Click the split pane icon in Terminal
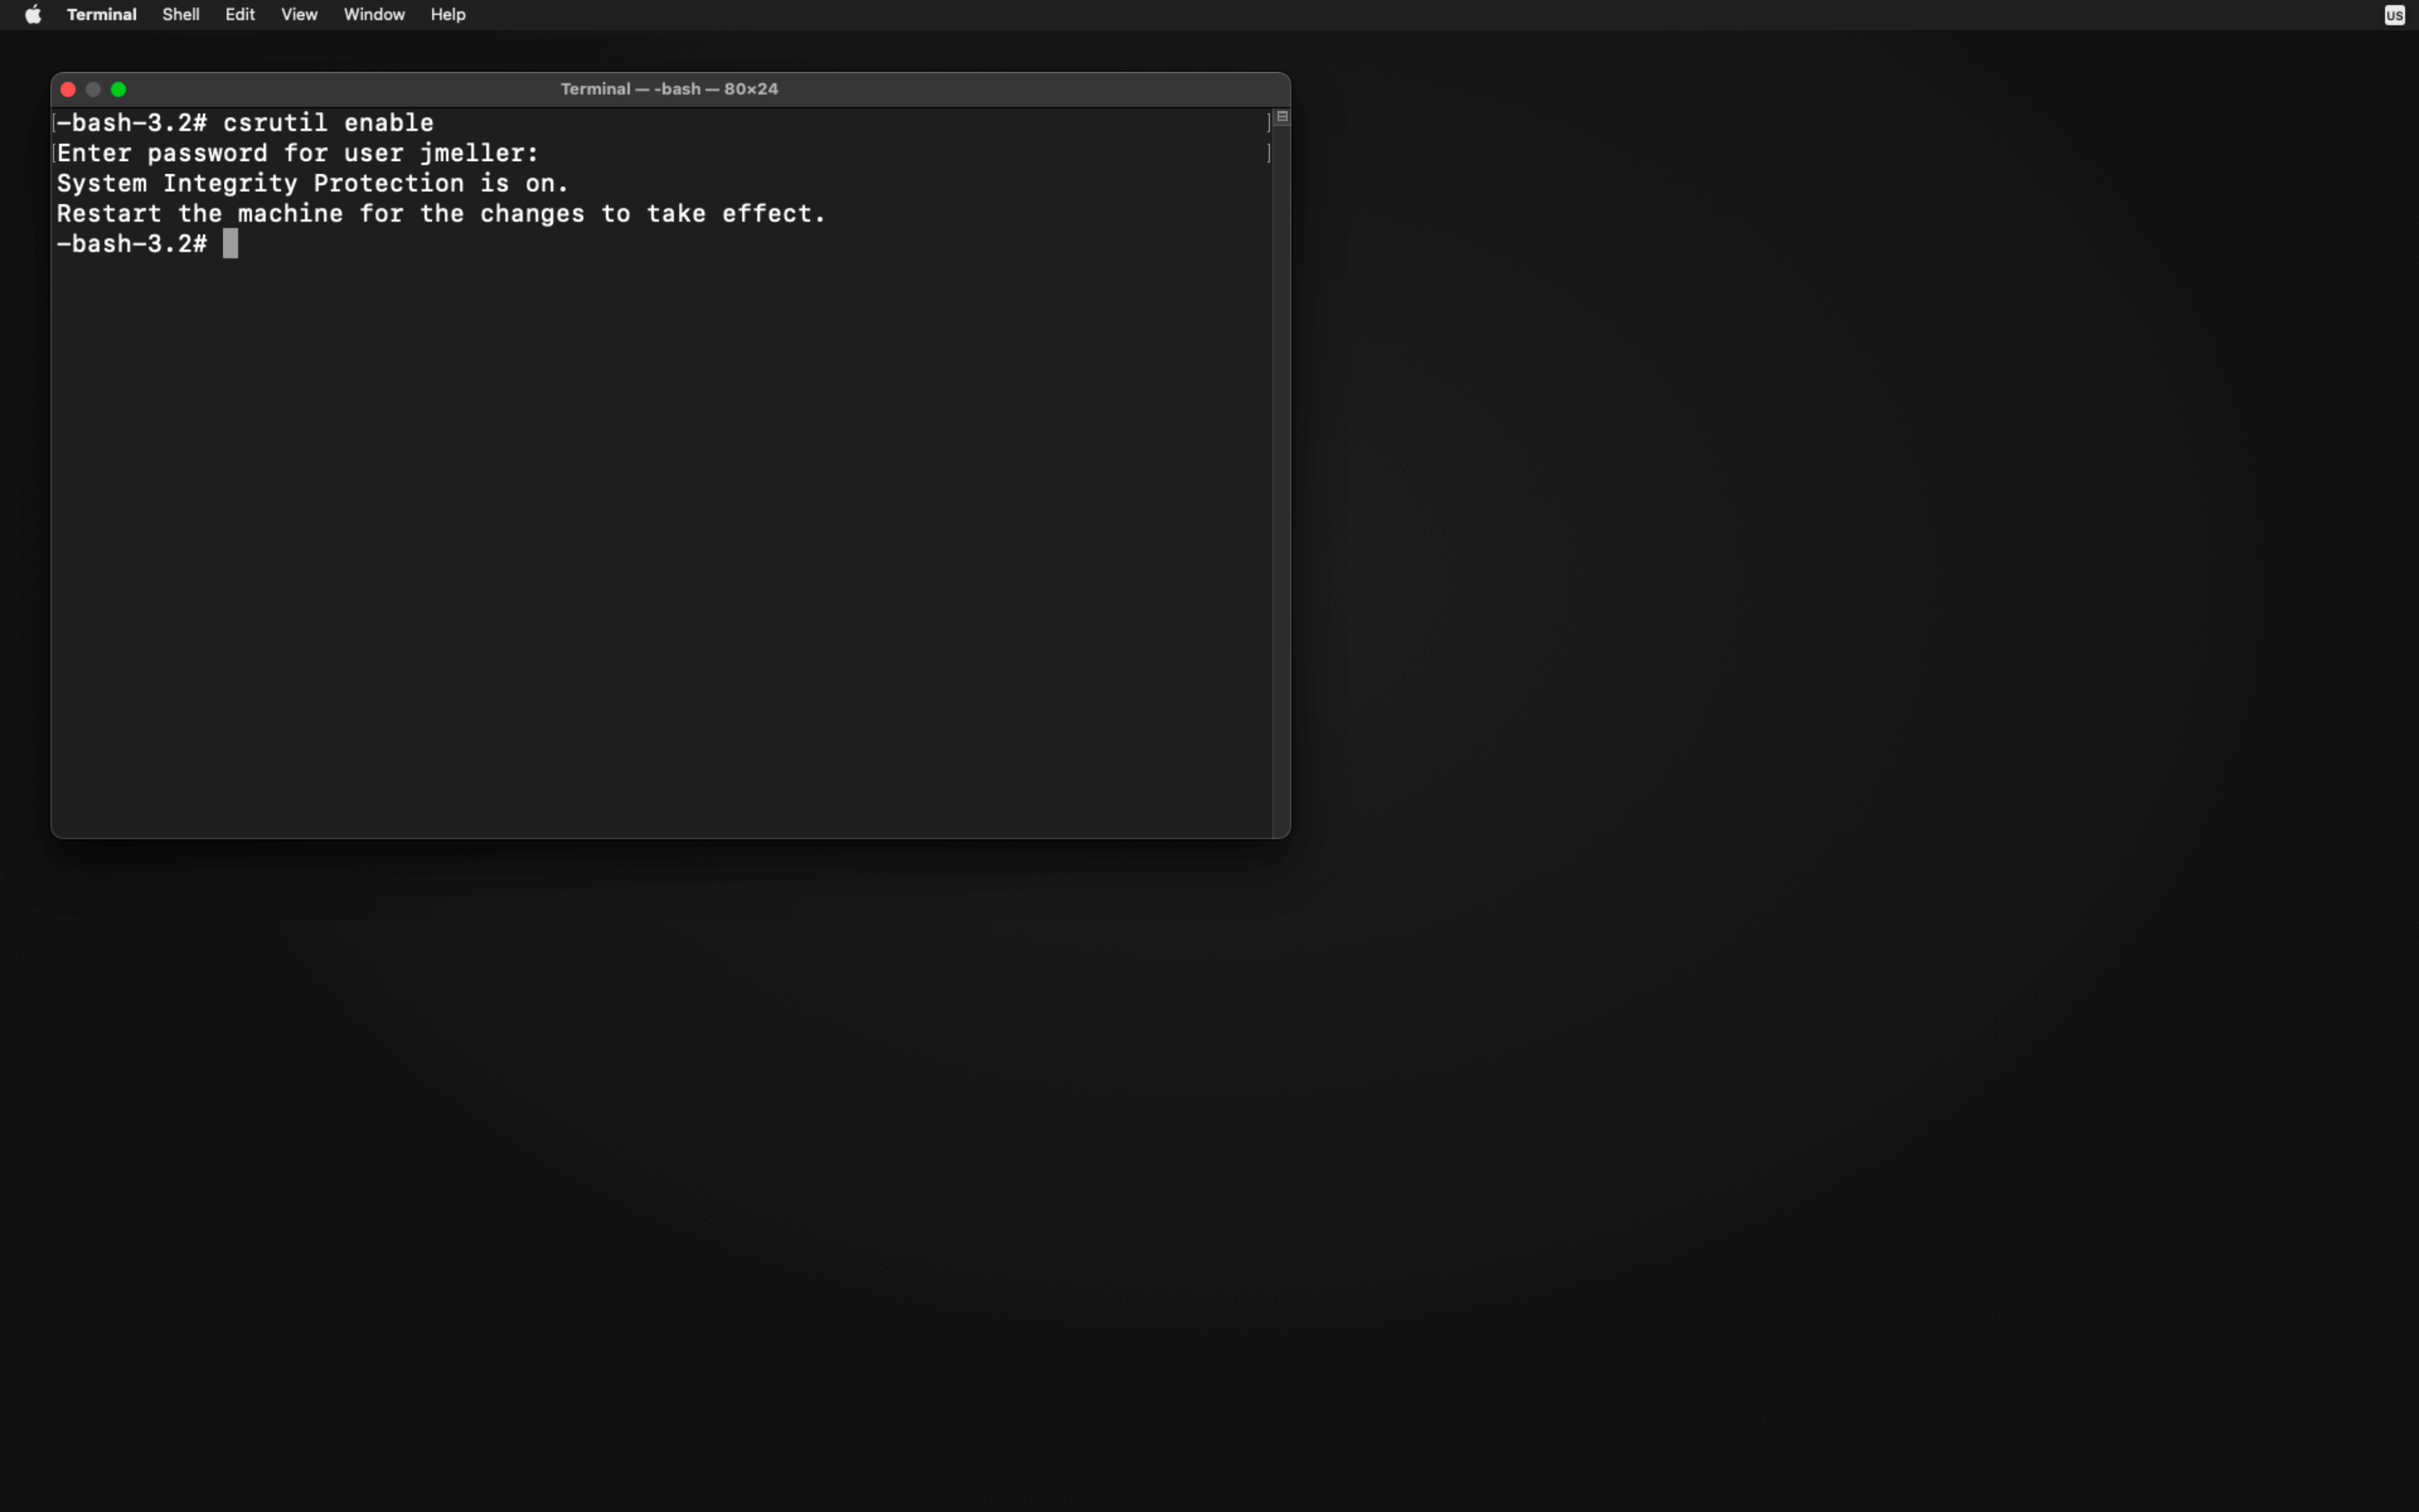 1282,117
